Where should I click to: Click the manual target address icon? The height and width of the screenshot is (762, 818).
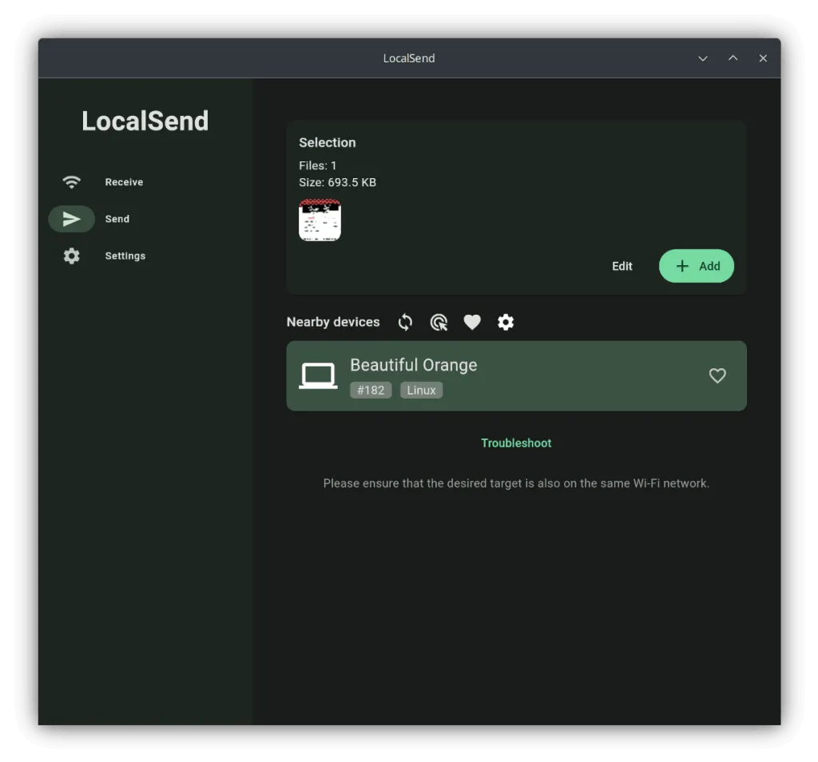tap(439, 323)
